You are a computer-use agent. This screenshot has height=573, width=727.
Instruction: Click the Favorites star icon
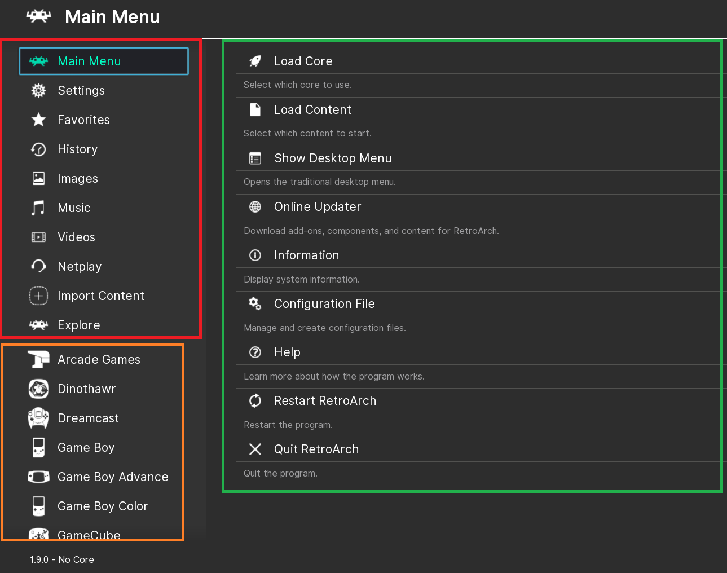pos(38,120)
